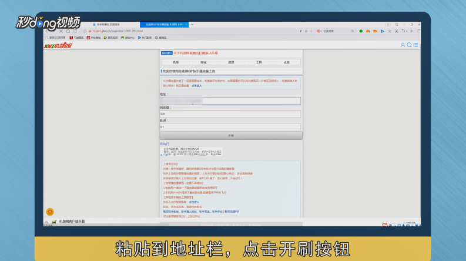Click the wide gray start submit button
Screen dimensions: 466x261
coord(231,136)
